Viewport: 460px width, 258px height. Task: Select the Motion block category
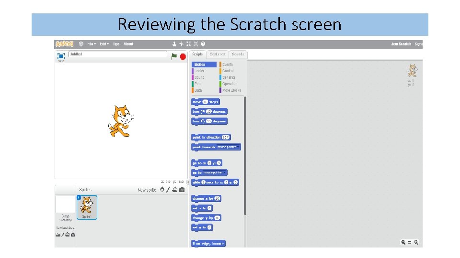(204, 64)
